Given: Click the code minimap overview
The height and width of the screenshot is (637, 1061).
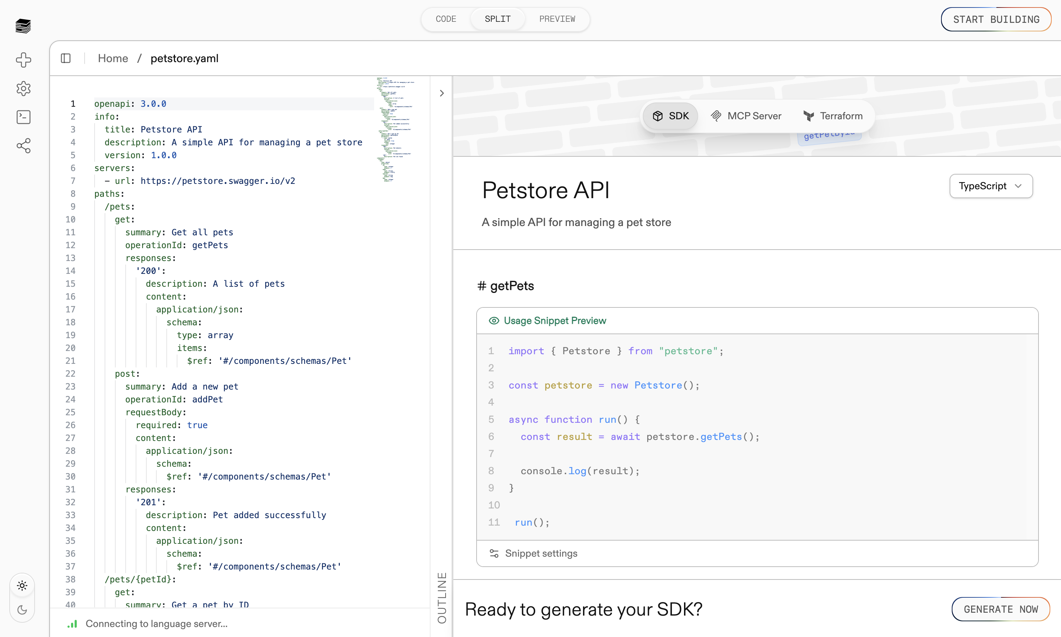Looking at the screenshot, I should click(395, 129).
